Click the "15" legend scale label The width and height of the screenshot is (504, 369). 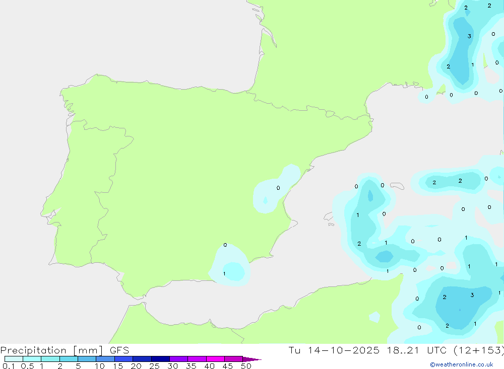tap(117, 366)
